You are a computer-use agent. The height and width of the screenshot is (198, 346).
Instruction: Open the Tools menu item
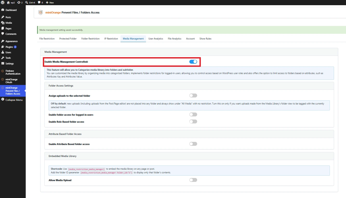(x=8, y=58)
